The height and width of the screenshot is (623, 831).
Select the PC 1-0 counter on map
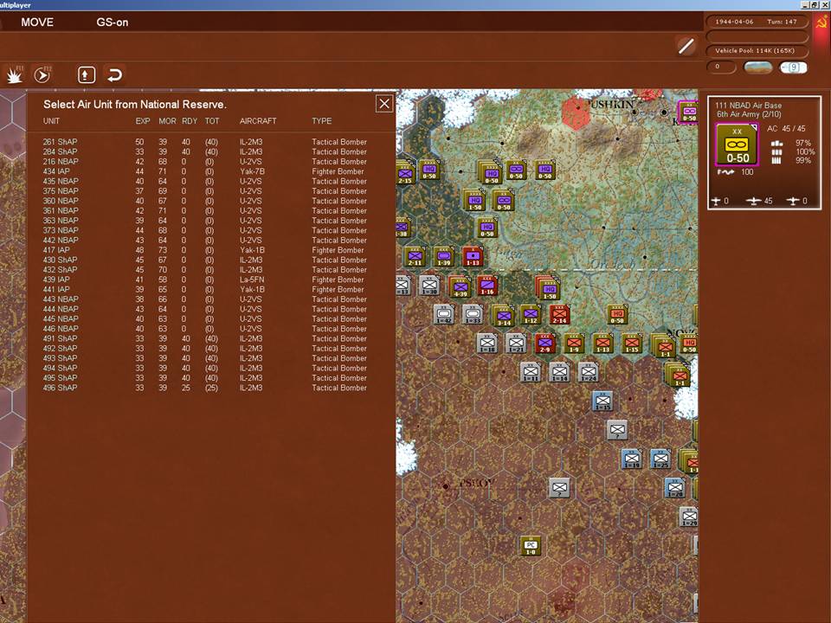coord(531,546)
